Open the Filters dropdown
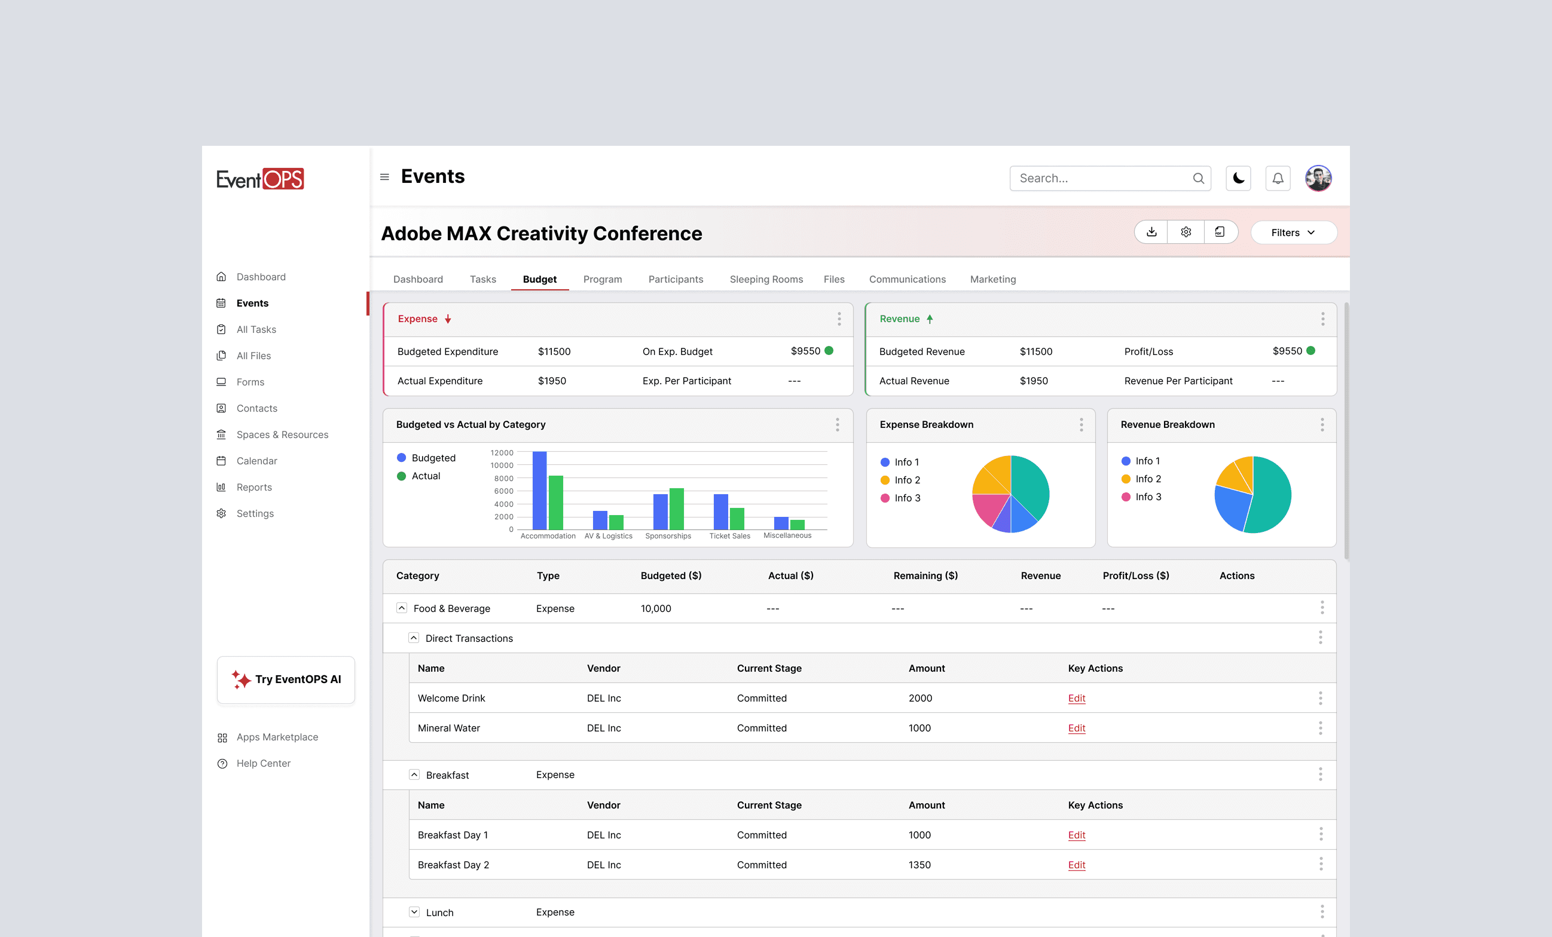The height and width of the screenshot is (937, 1552). point(1293,232)
